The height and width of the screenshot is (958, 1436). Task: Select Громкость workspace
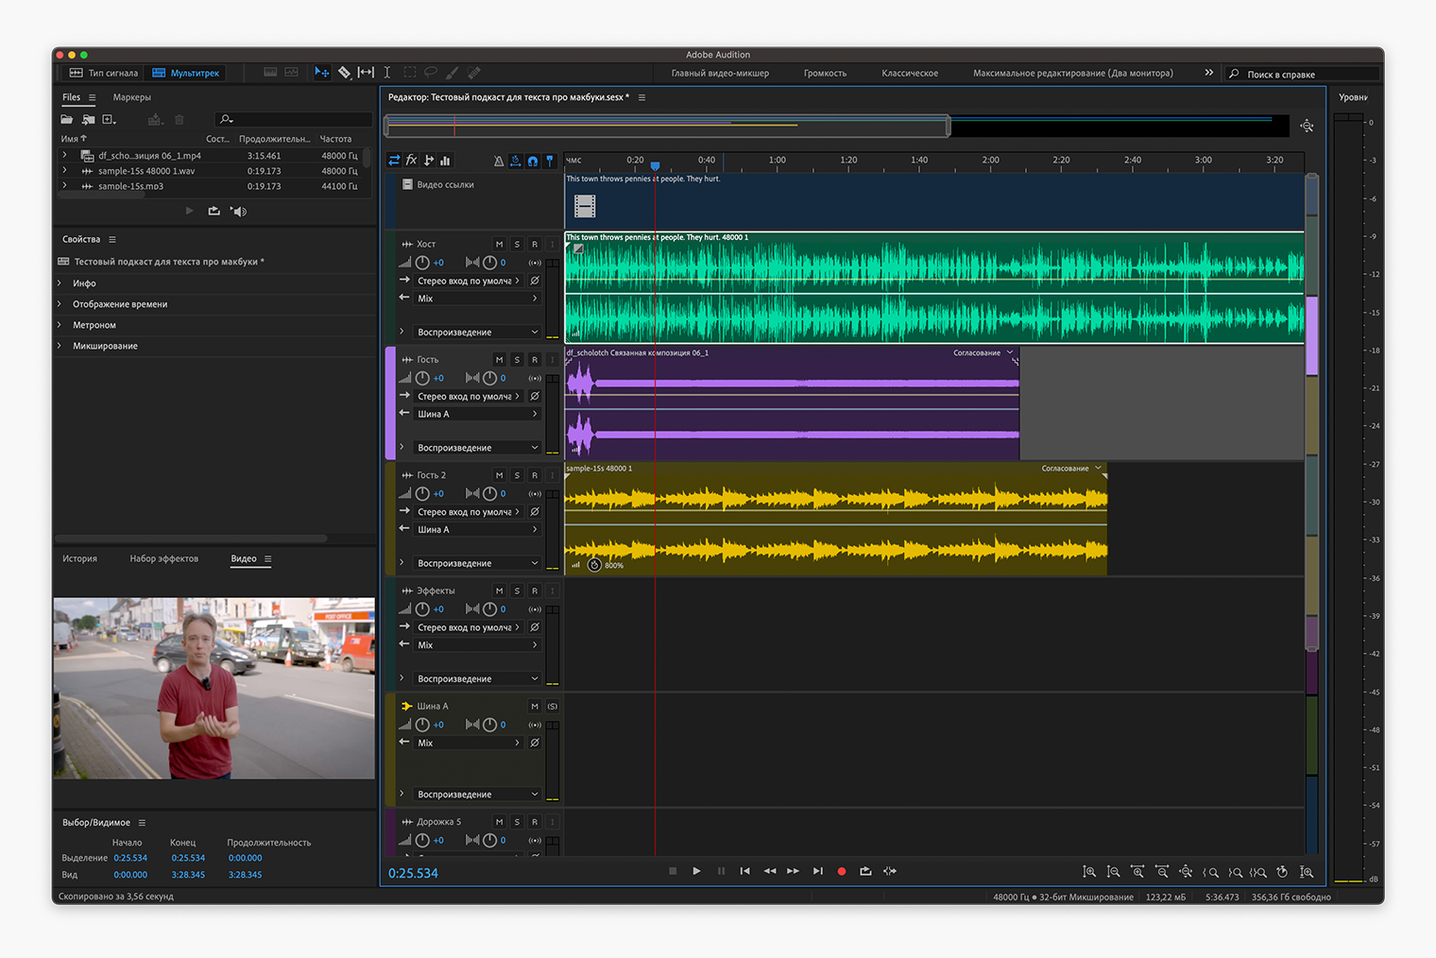pos(825,74)
